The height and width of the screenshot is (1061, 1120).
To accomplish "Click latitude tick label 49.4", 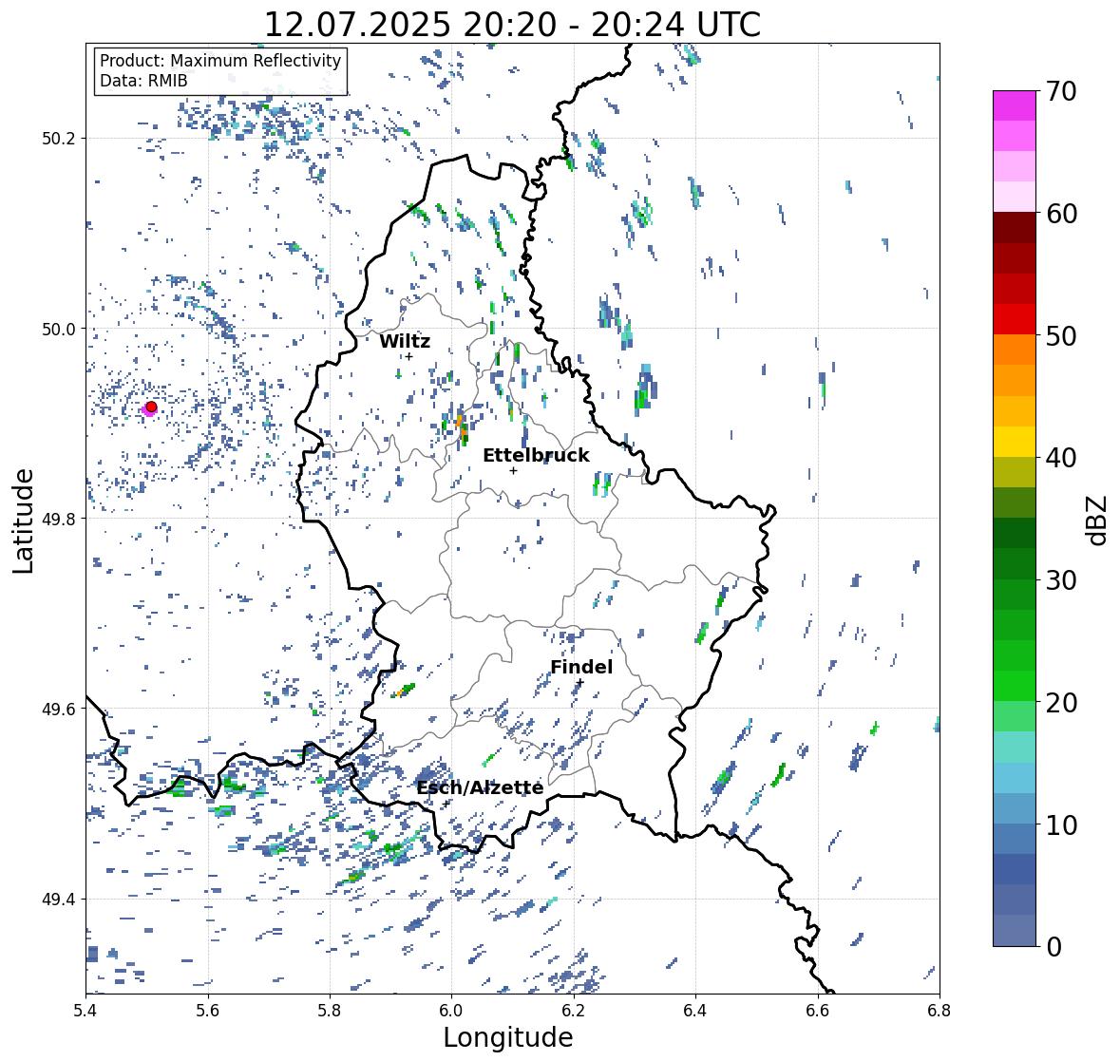I will (x=59, y=900).
